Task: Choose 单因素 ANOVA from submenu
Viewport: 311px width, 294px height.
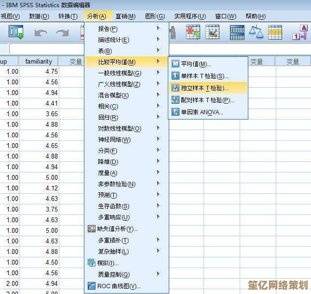Action: (x=202, y=112)
